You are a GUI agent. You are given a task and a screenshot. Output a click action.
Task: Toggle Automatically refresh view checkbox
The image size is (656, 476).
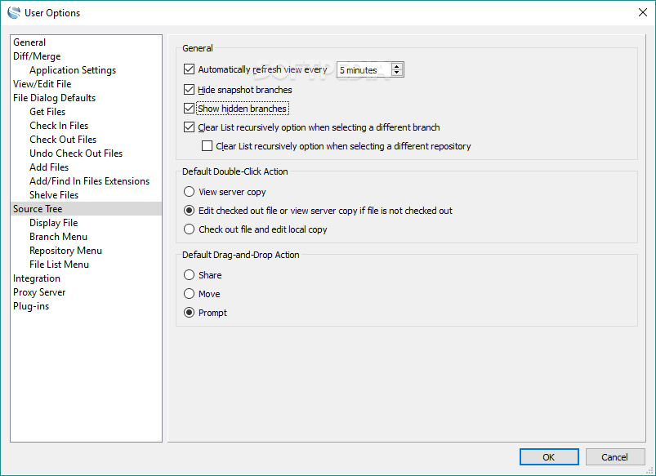click(x=190, y=70)
